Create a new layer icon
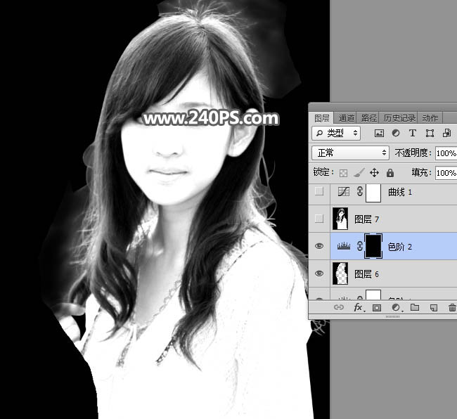 pyautogui.click(x=434, y=307)
